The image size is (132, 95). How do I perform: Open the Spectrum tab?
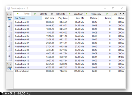76,14
